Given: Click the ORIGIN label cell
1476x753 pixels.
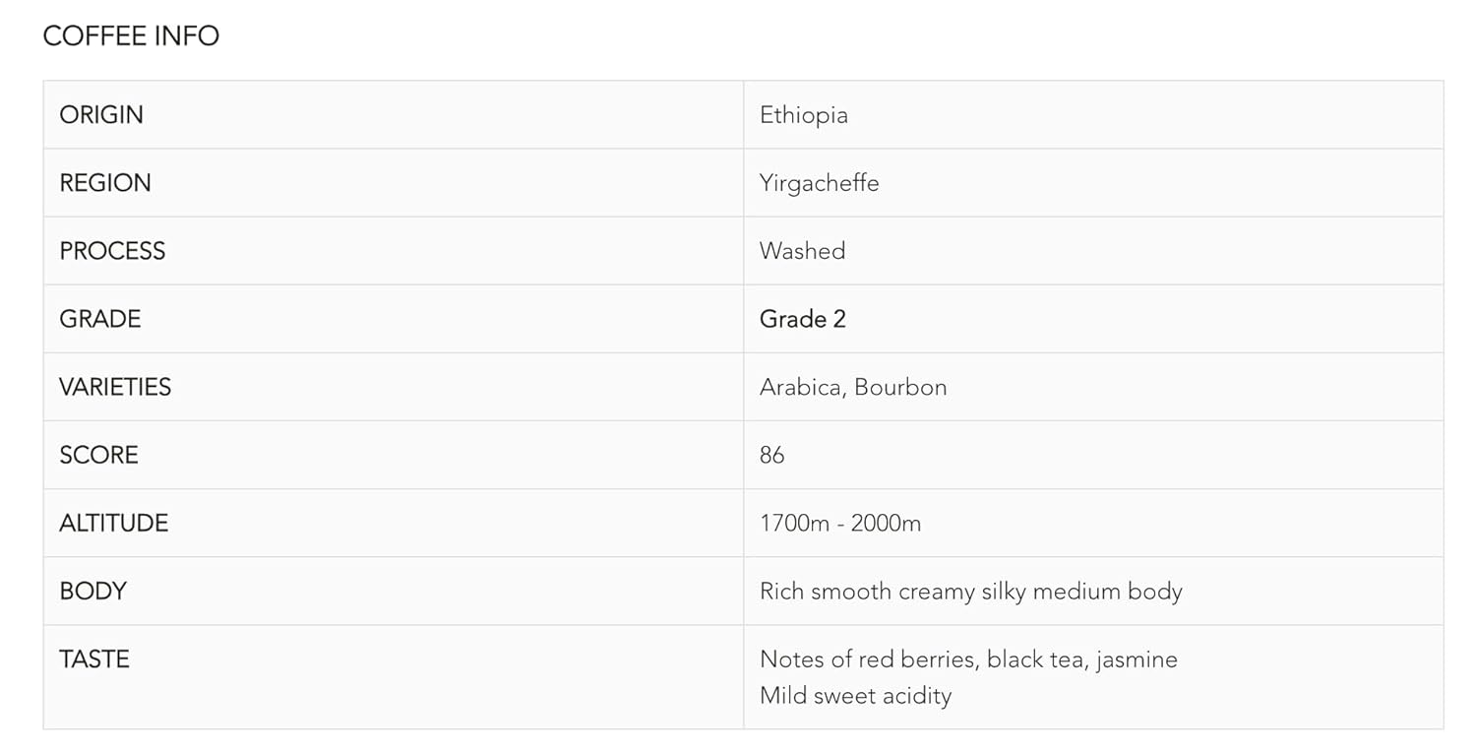Looking at the screenshot, I should 101,115.
